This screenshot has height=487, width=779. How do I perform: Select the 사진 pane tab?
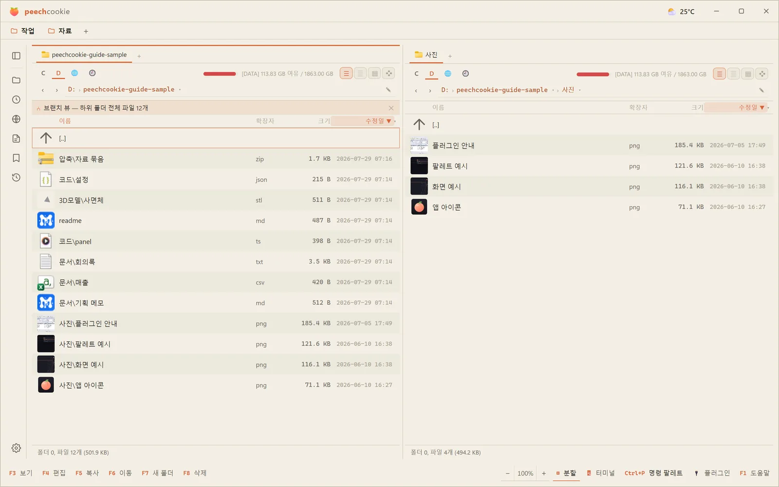(426, 55)
